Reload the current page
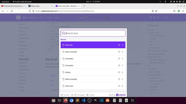 coord(12,11)
